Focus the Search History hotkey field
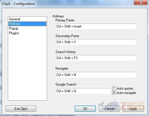 click(x=96, y=58)
